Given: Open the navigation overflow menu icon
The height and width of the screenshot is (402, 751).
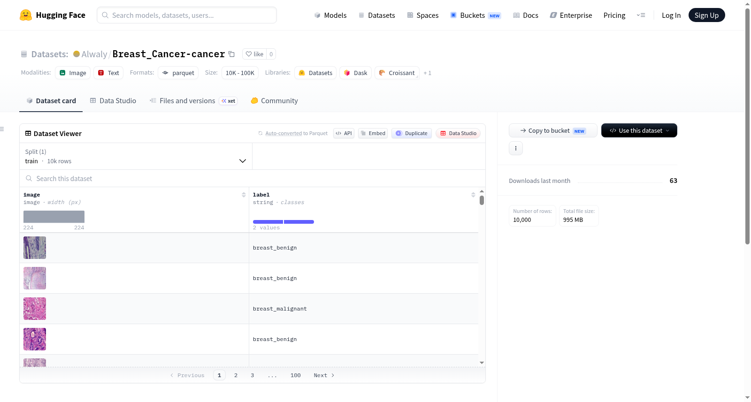Looking at the screenshot, I should [641, 15].
